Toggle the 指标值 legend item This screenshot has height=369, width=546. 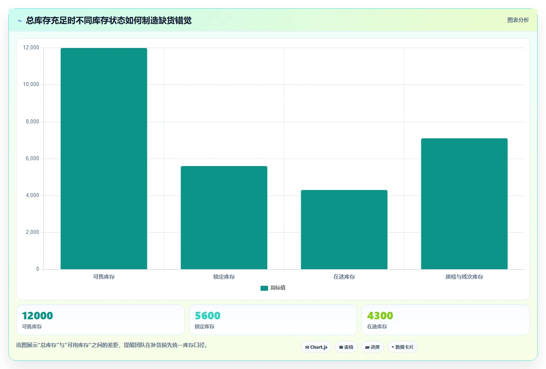[x=273, y=288]
